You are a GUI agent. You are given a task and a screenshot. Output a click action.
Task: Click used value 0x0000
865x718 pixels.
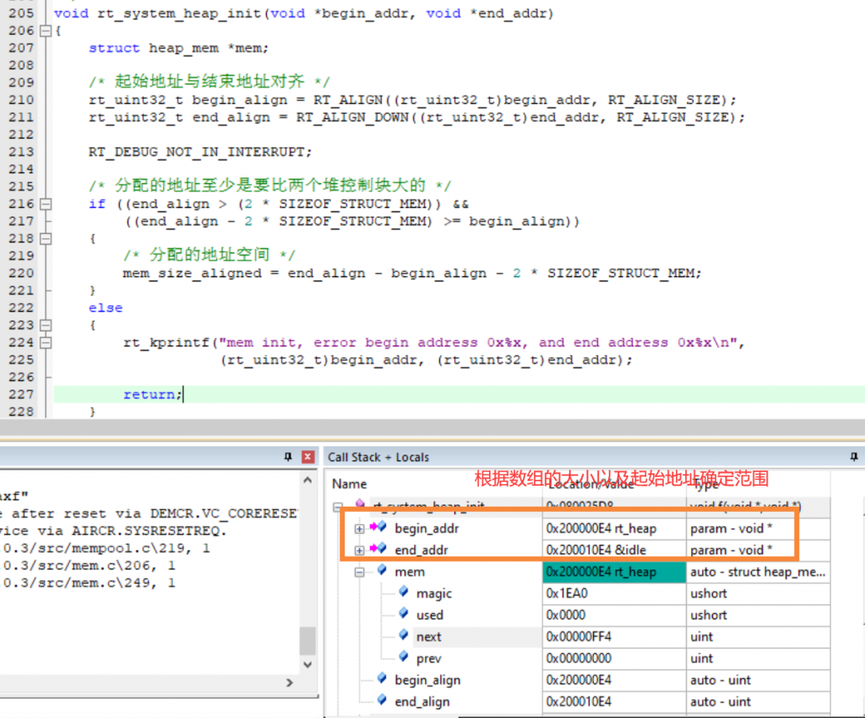565,615
